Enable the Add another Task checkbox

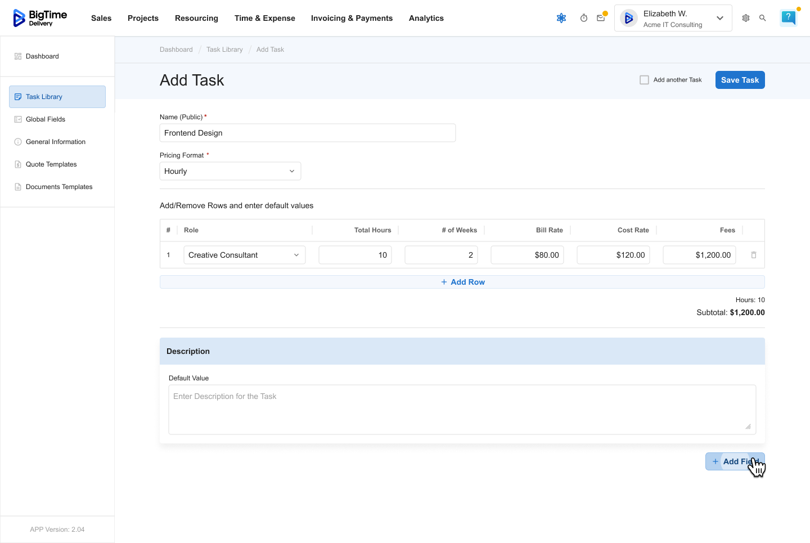click(645, 80)
